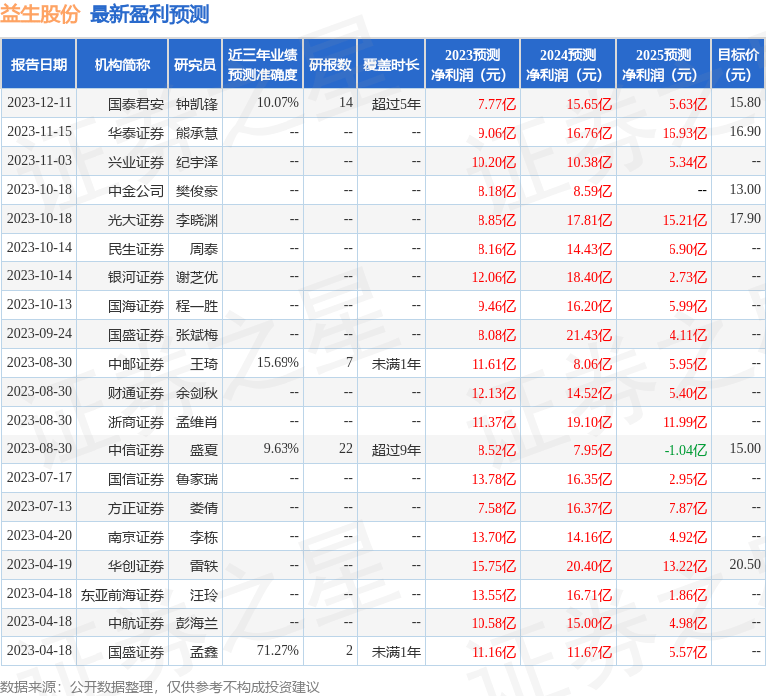Click analyst name 周泰
766x696 pixels.
[x=203, y=249]
